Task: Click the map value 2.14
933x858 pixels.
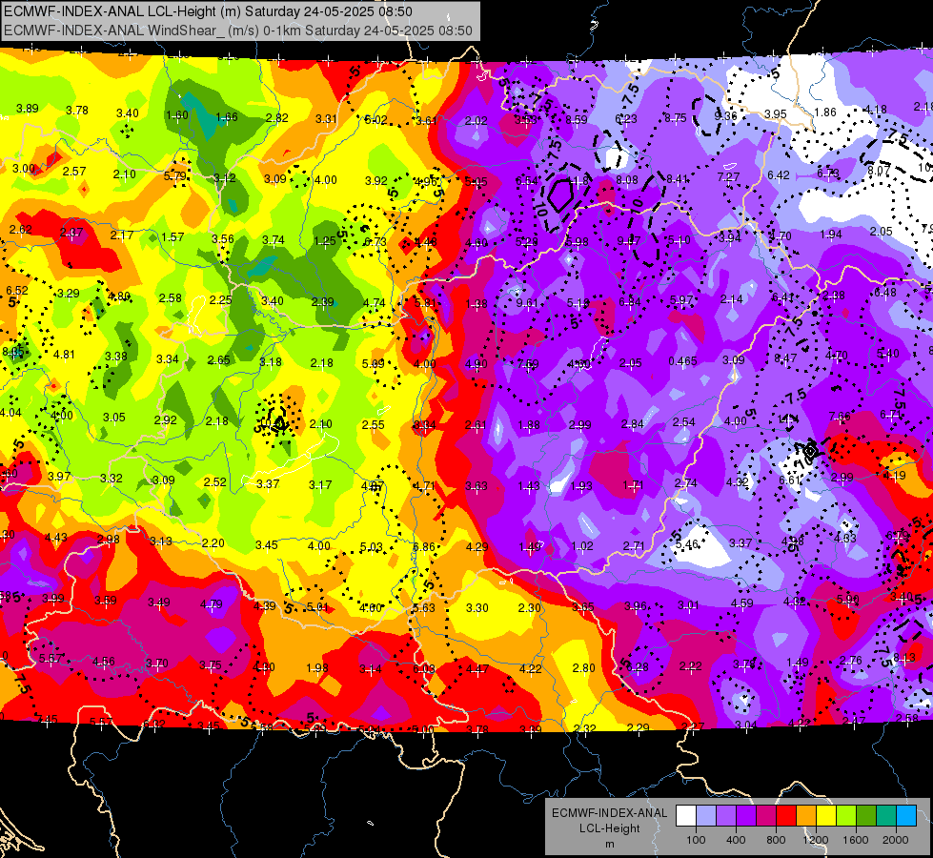Action: [x=732, y=299]
